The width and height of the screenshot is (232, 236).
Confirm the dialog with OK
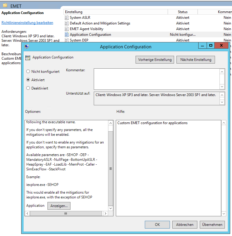[157, 225]
